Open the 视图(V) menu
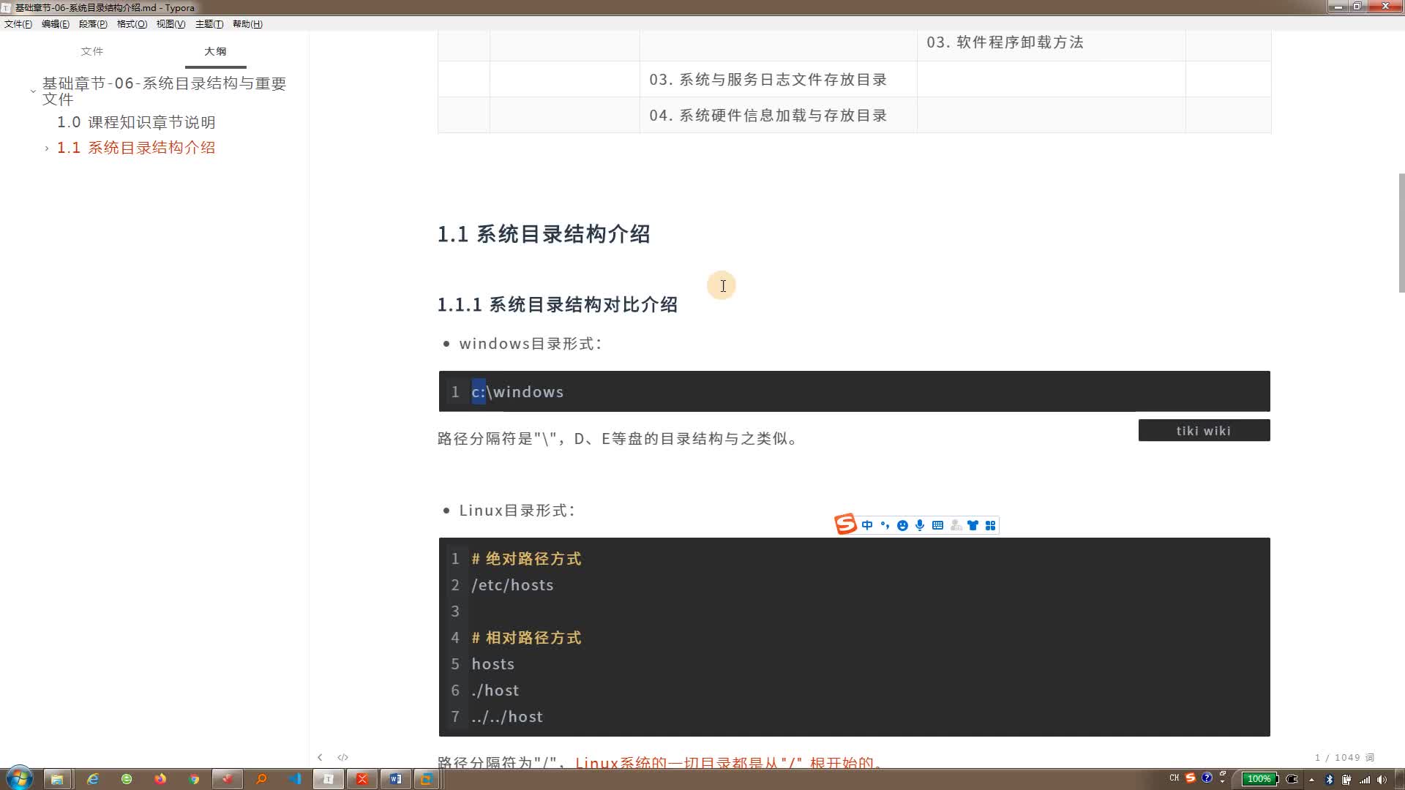Image resolution: width=1405 pixels, height=790 pixels. coord(171,24)
